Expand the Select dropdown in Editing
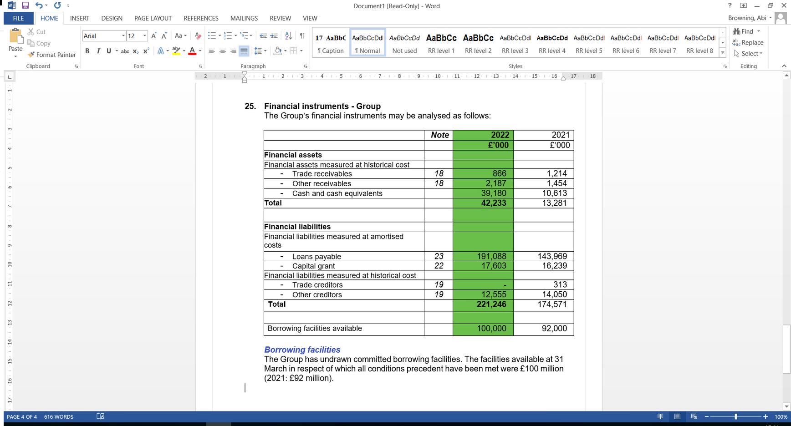Image resolution: width=791 pixels, height=426 pixels. coord(748,53)
